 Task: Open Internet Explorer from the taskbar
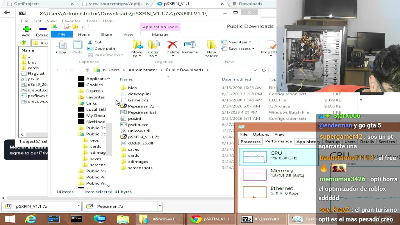pos(31,219)
